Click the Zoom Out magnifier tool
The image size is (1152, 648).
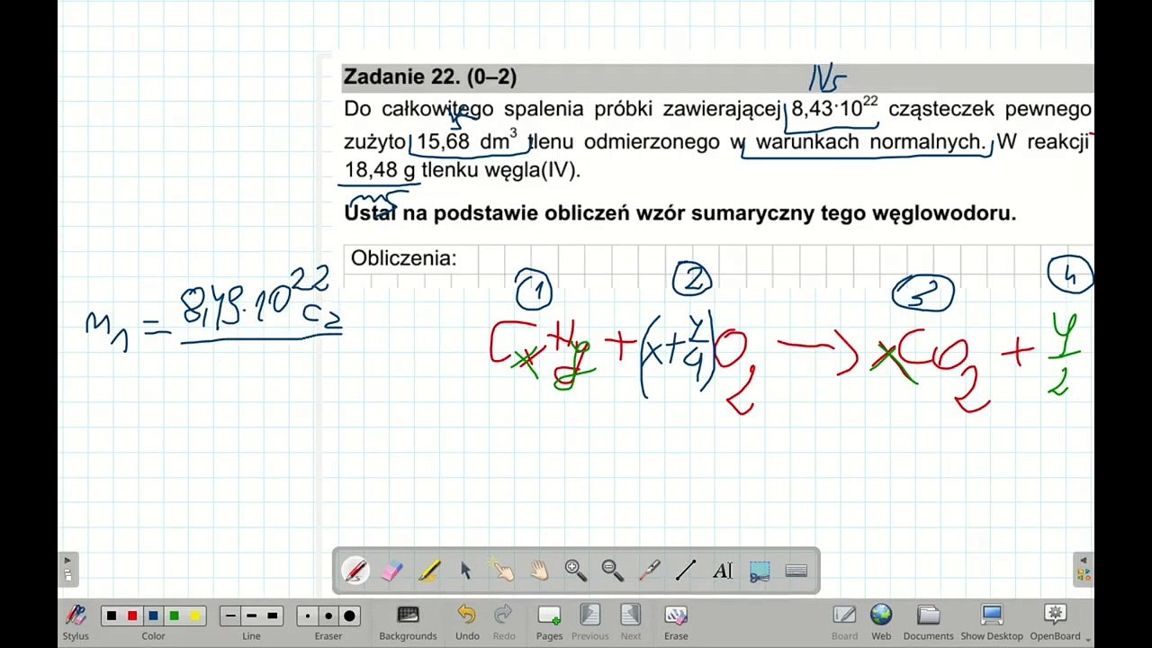tap(613, 571)
